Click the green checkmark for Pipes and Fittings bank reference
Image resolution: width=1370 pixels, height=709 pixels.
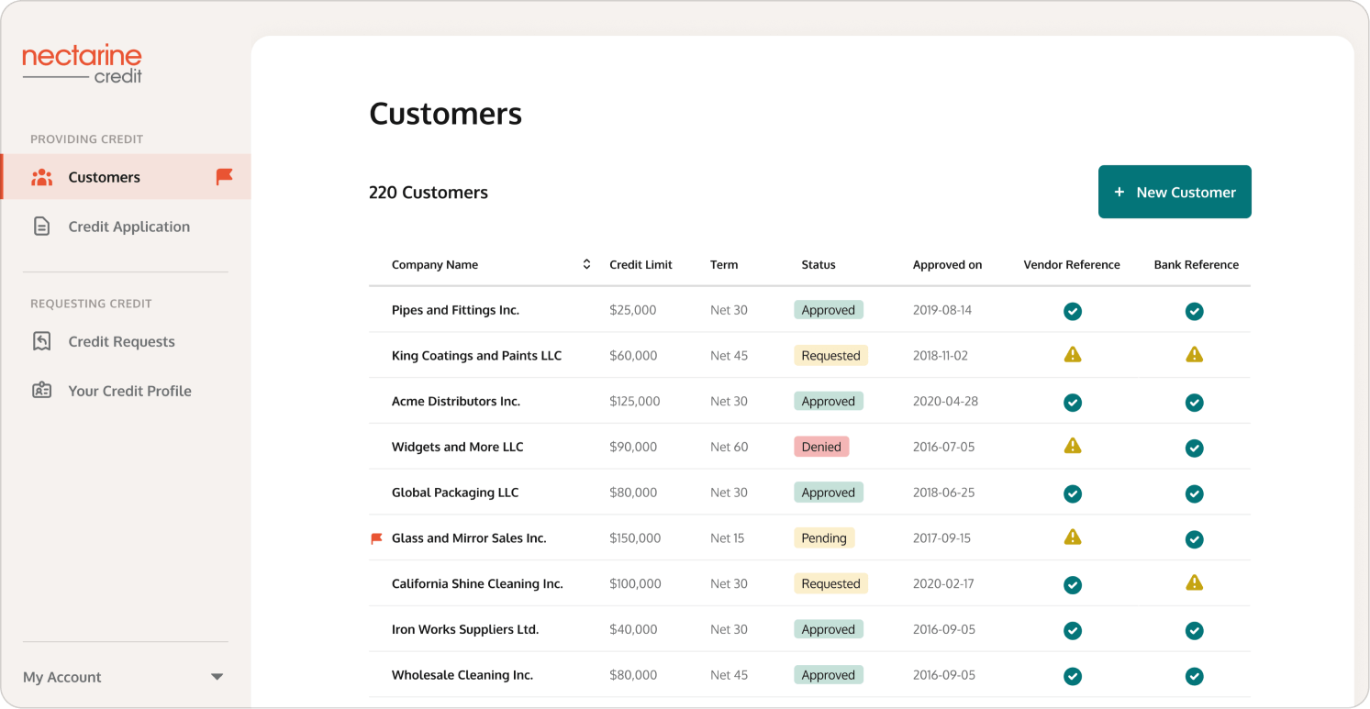1194,311
